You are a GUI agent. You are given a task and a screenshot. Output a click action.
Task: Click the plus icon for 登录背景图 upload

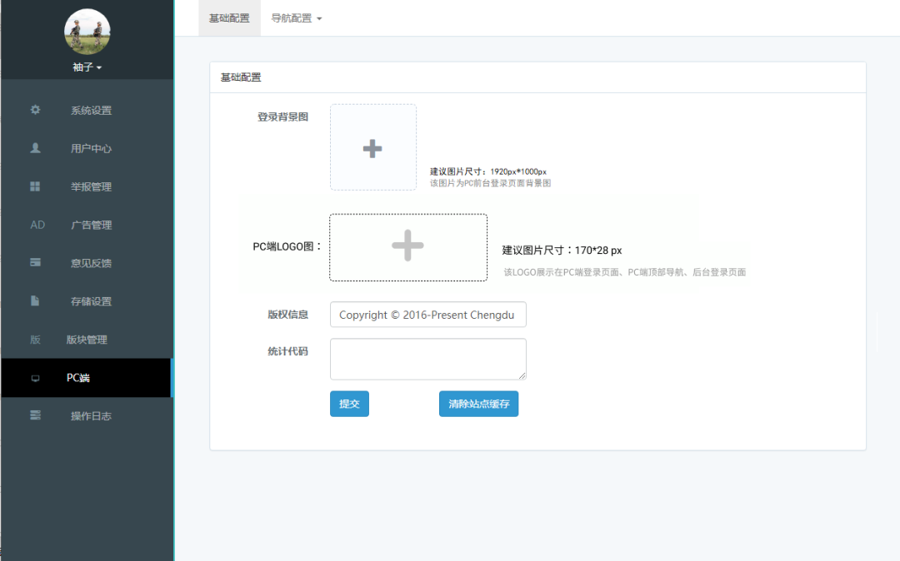coord(372,148)
